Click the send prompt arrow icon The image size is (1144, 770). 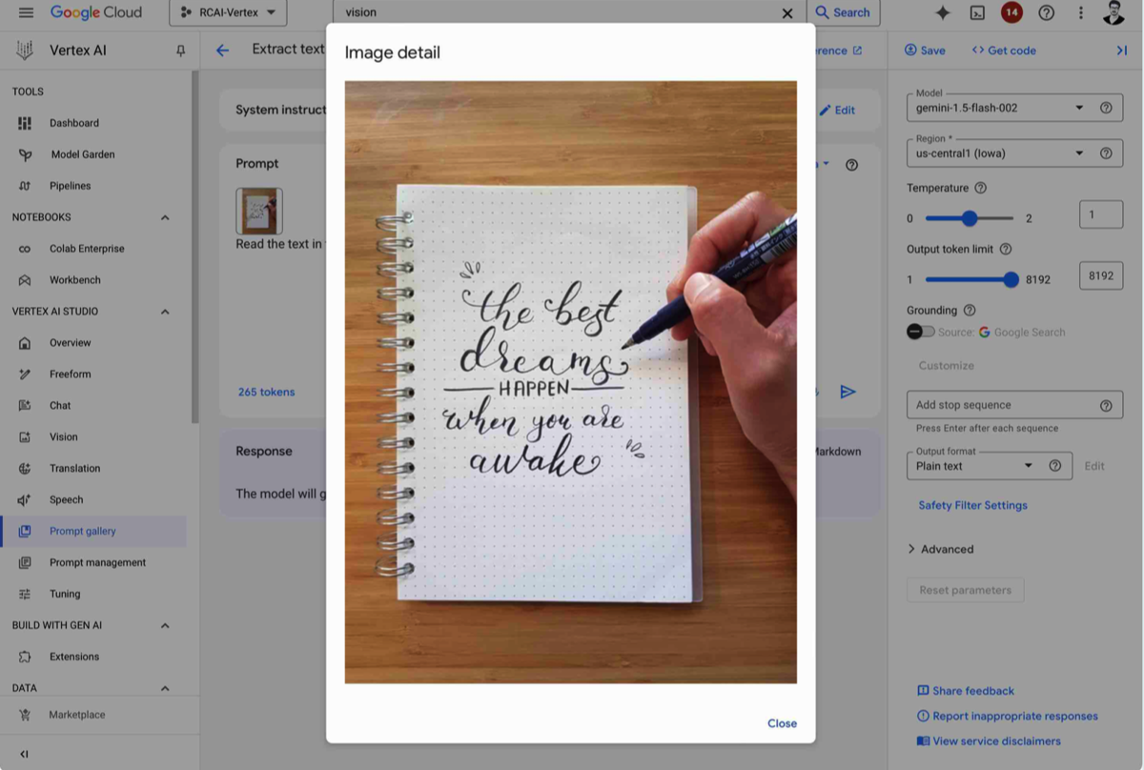pos(848,392)
